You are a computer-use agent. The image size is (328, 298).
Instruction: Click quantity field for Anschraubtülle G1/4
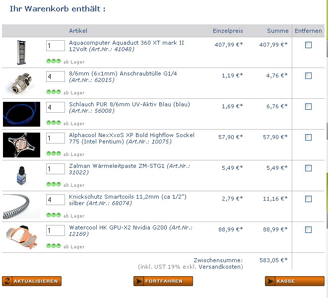pos(56,76)
